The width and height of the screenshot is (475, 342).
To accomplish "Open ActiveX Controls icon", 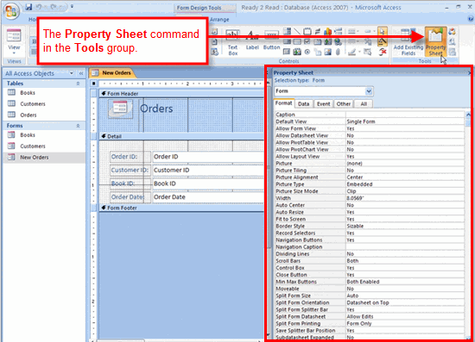I will (383, 52).
